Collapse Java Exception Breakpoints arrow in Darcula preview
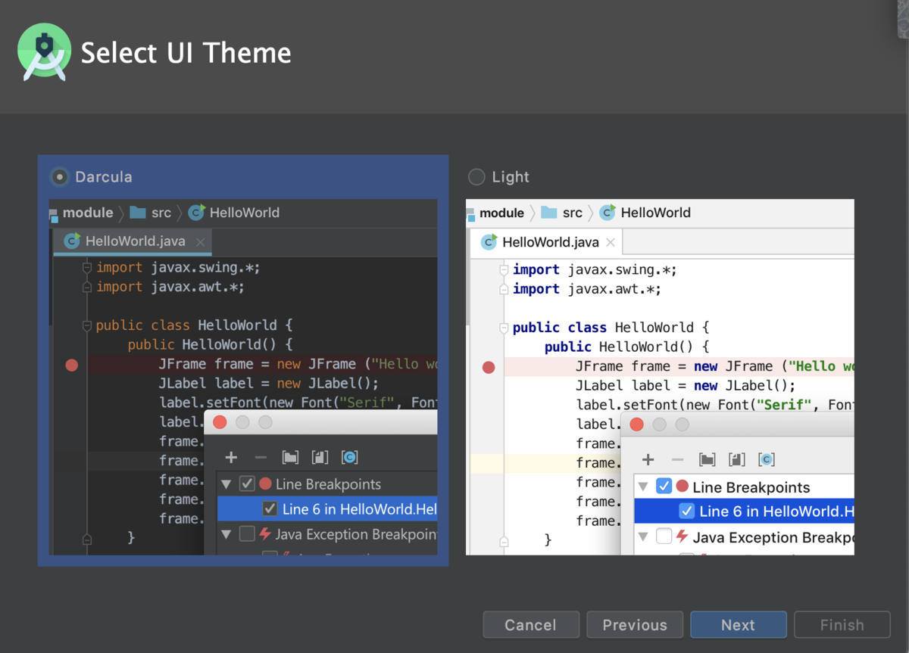Image resolution: width=909 pixels, height=653 pixels. pyautogui.click(x=226, y=534)
